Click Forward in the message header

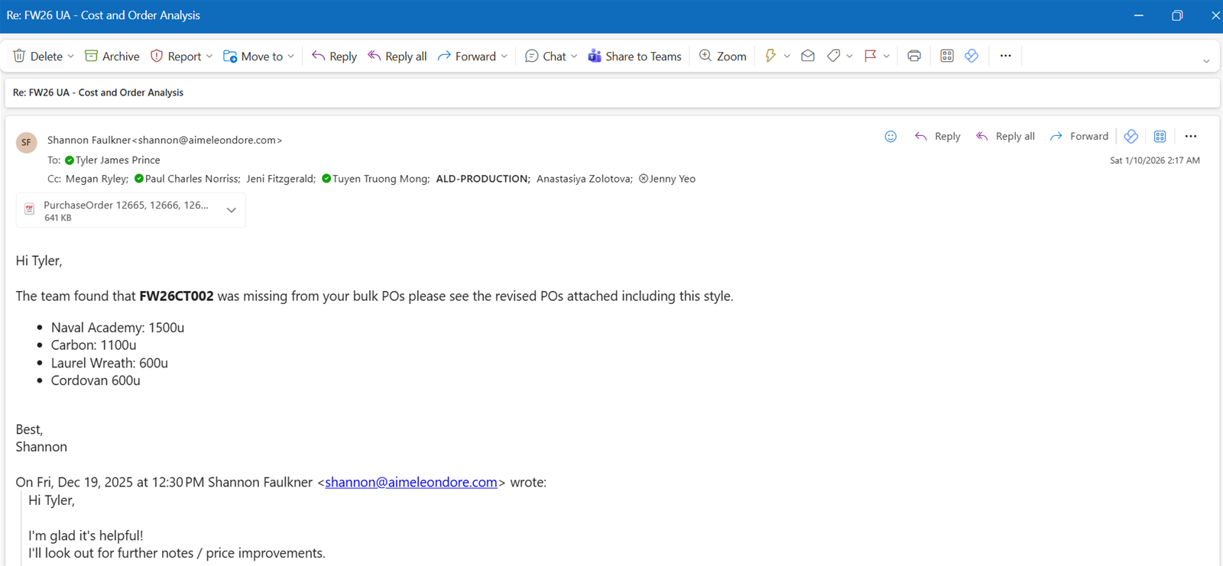[1079, 137]
